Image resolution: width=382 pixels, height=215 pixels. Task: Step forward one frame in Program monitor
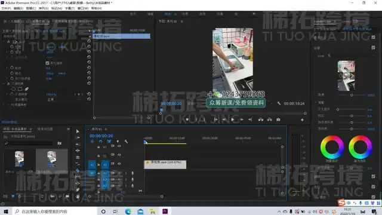coord(241,119)
